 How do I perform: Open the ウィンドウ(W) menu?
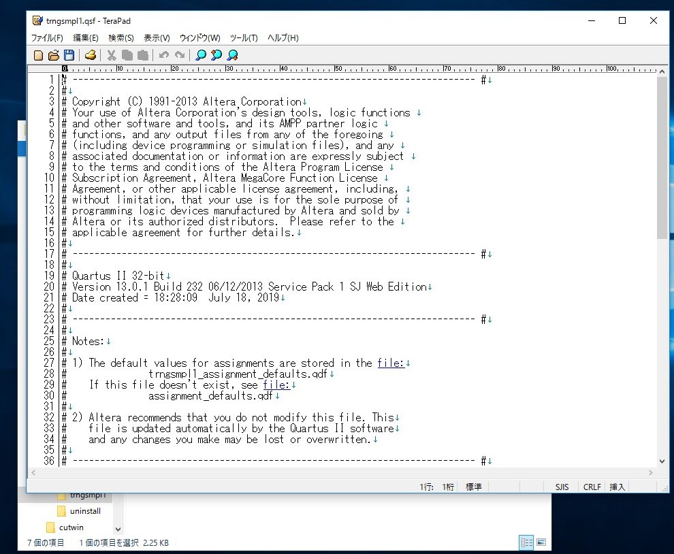tap(199, 38)
